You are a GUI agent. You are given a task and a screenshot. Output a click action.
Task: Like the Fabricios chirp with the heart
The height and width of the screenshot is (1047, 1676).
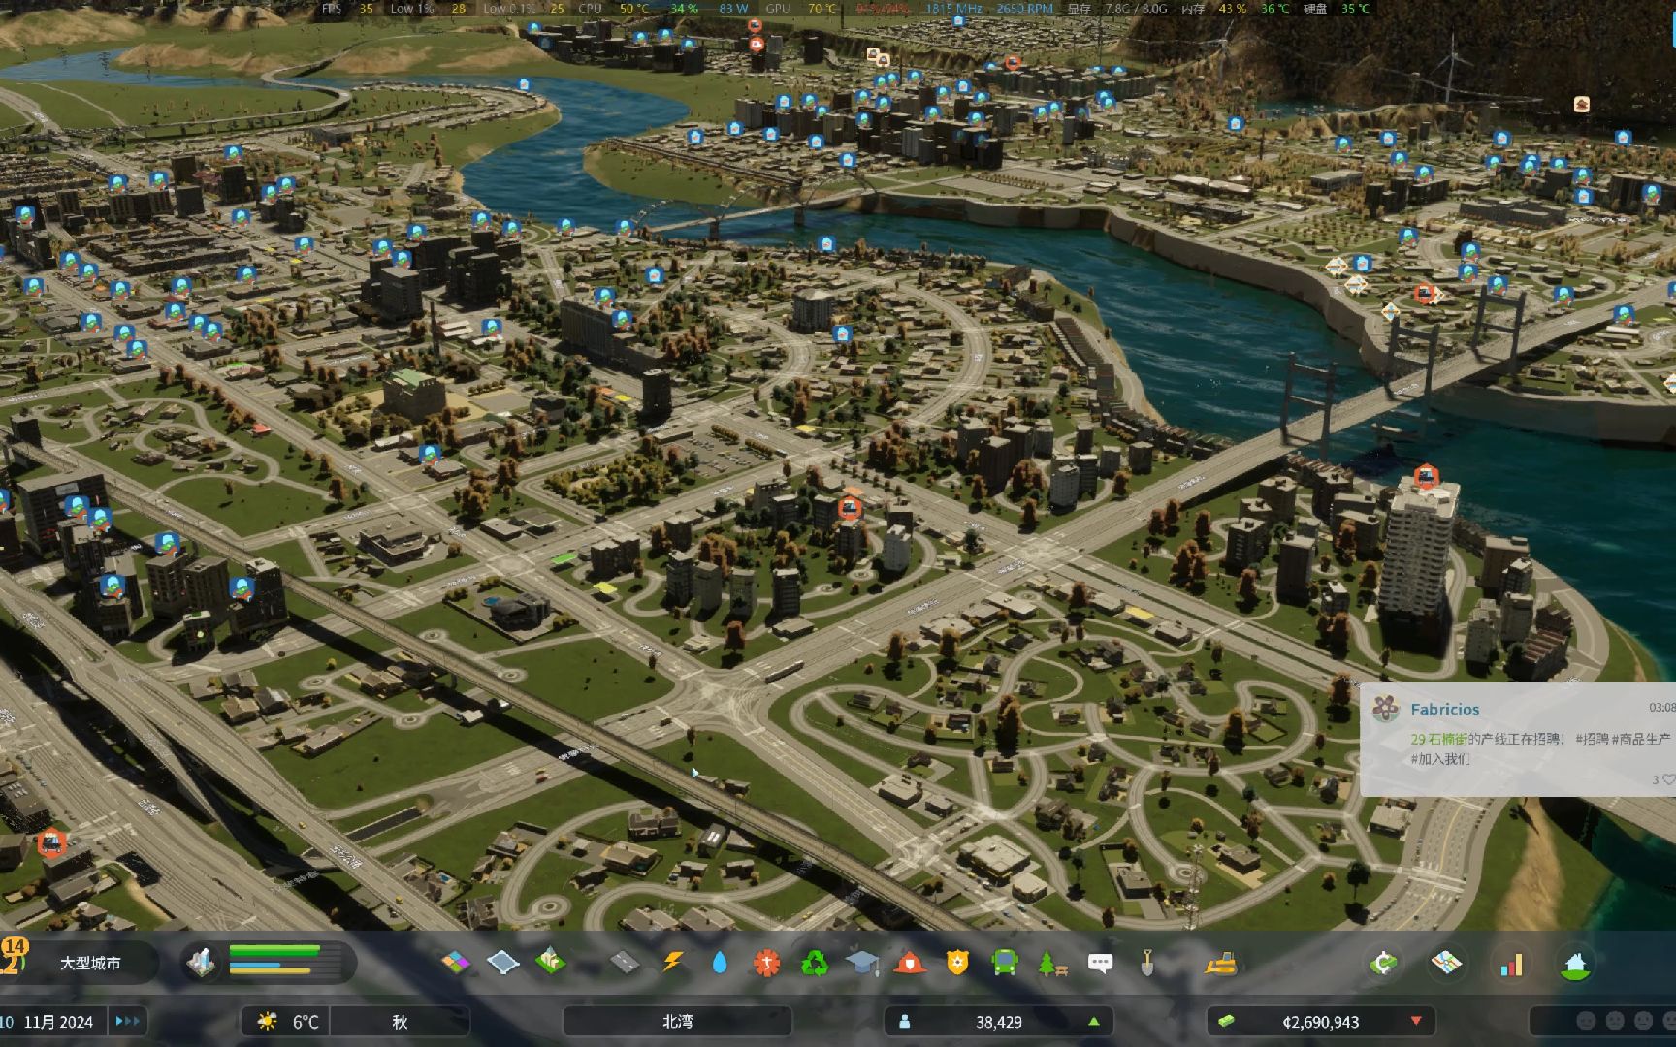pyautogui.click(x=1668, y=779)
